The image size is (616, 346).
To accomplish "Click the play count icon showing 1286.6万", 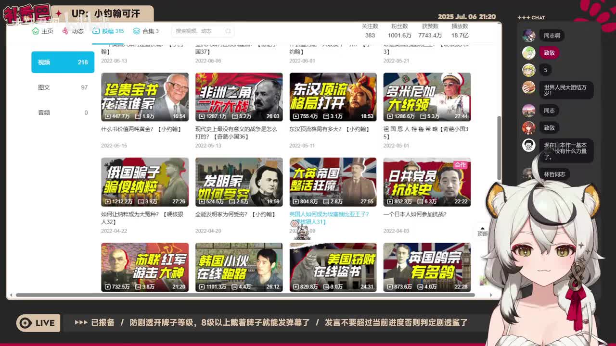I will (390, 116).
